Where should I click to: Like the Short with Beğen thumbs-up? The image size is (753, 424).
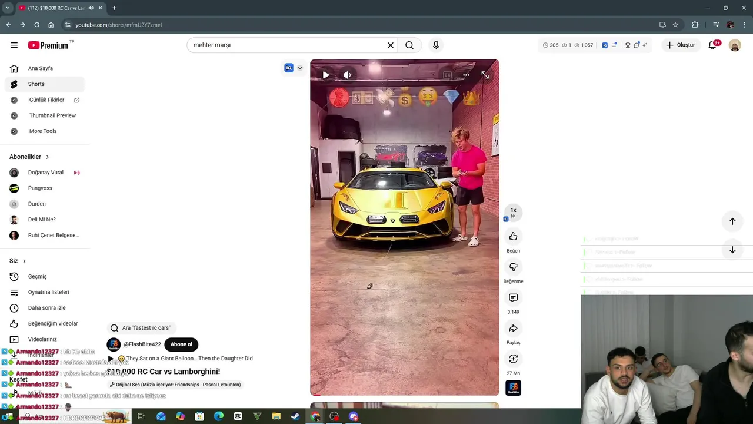(513, 236)
